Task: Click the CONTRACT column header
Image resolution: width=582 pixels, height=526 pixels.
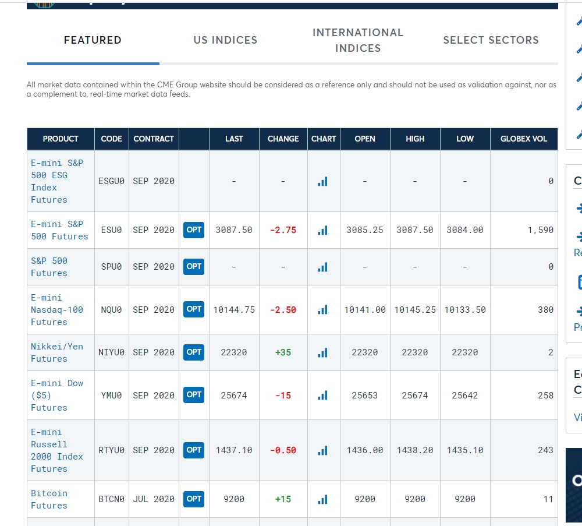Action: tap(154, 139)
